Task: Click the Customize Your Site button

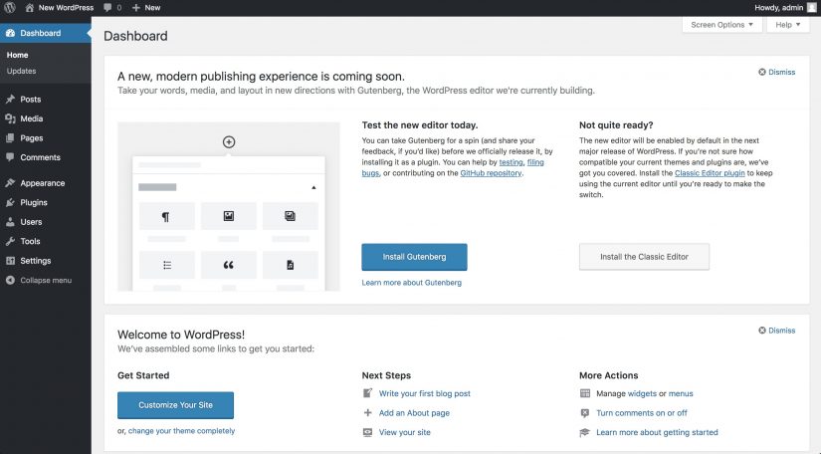Action: click(175, 405)
